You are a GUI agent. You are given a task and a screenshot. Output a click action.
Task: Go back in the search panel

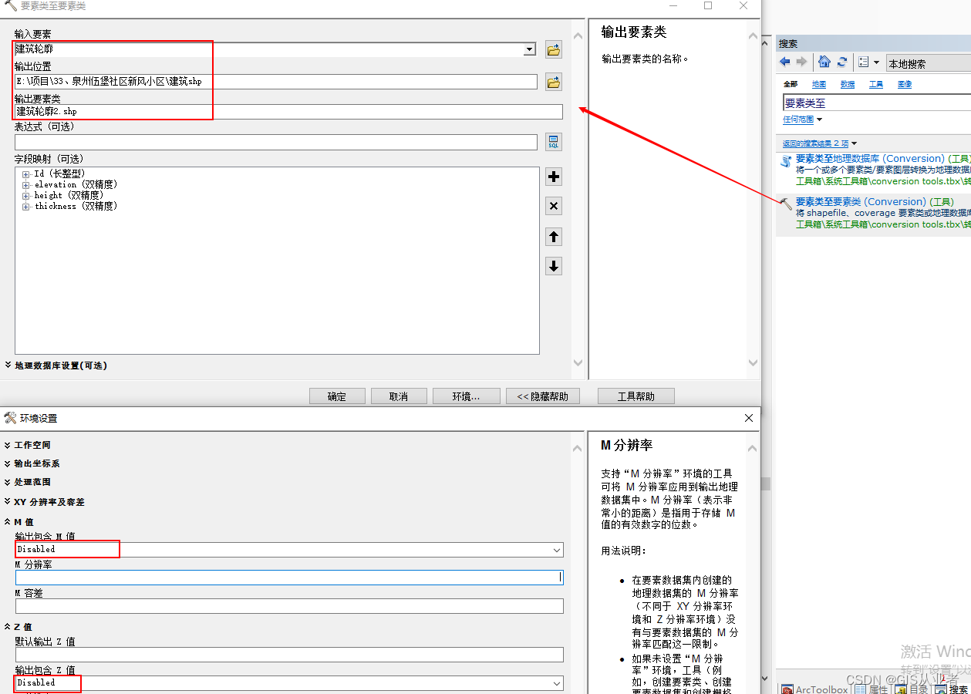pyautogui.click(x=785, y=62)
